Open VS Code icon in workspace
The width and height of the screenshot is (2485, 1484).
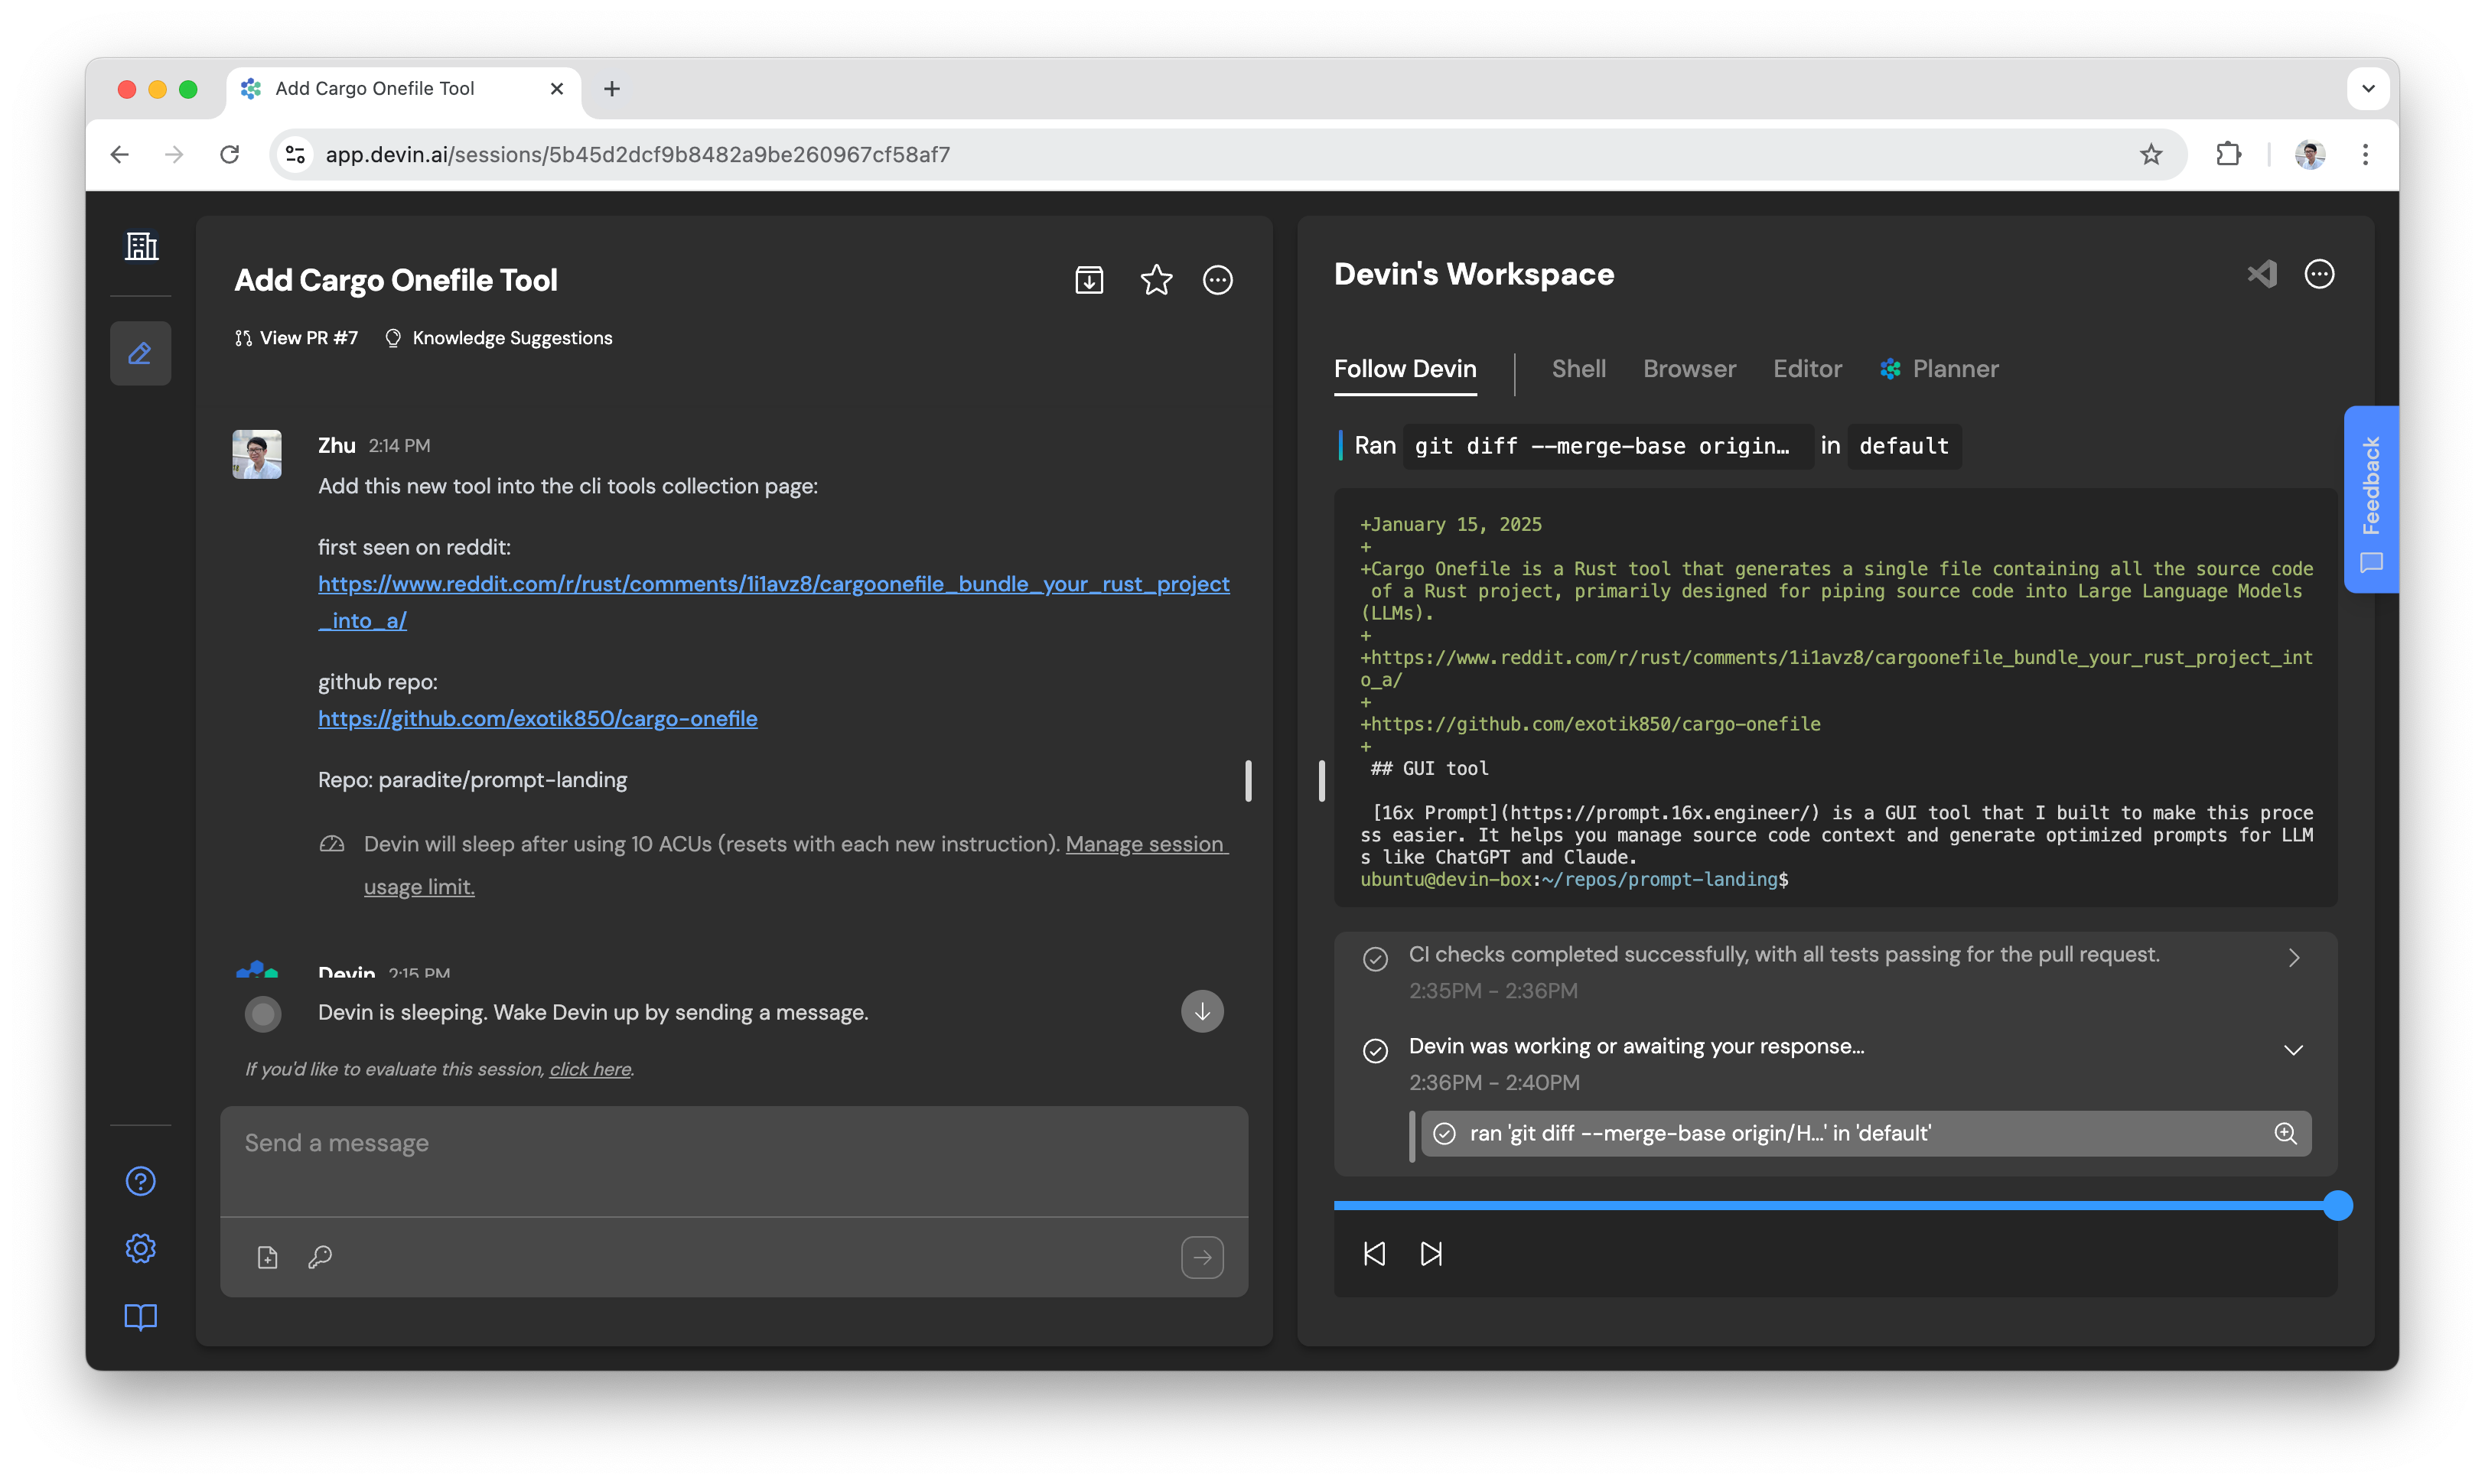click(x=2261, y=274)
